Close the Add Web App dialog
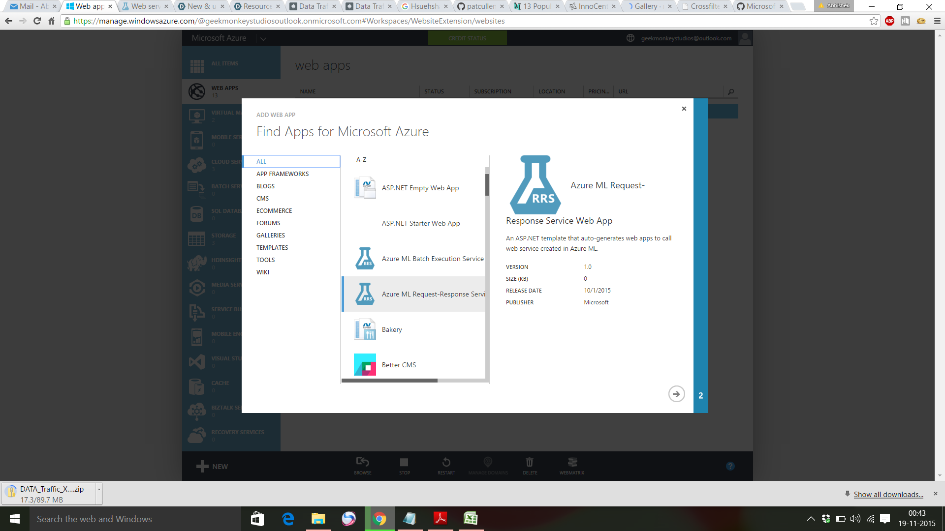 click(x=684, y=109)
